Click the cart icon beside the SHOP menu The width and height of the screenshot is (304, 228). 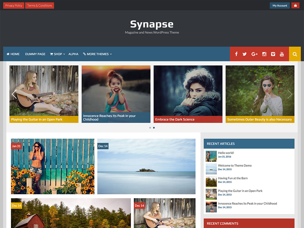click(x=51, y=54)
